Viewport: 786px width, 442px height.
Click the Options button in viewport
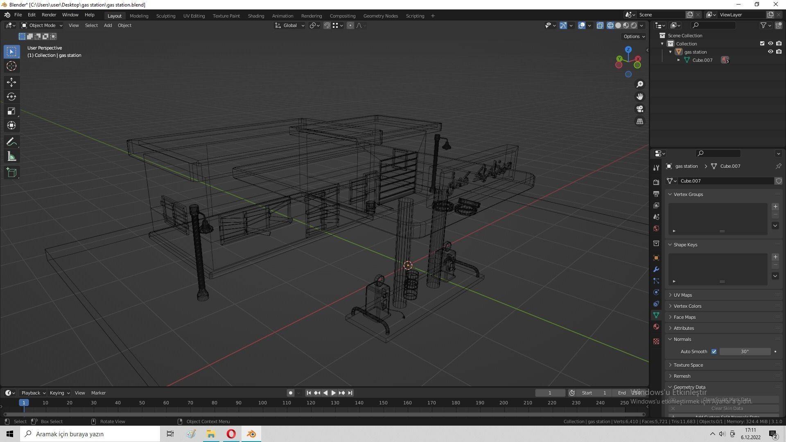(634, 36)
